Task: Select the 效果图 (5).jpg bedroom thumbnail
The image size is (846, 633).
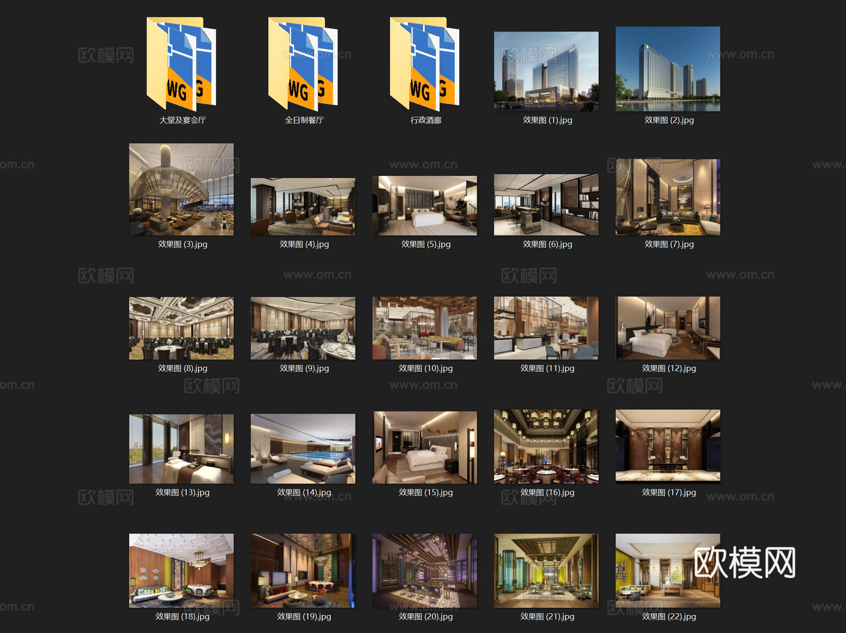Action: [x=425, y=205]
